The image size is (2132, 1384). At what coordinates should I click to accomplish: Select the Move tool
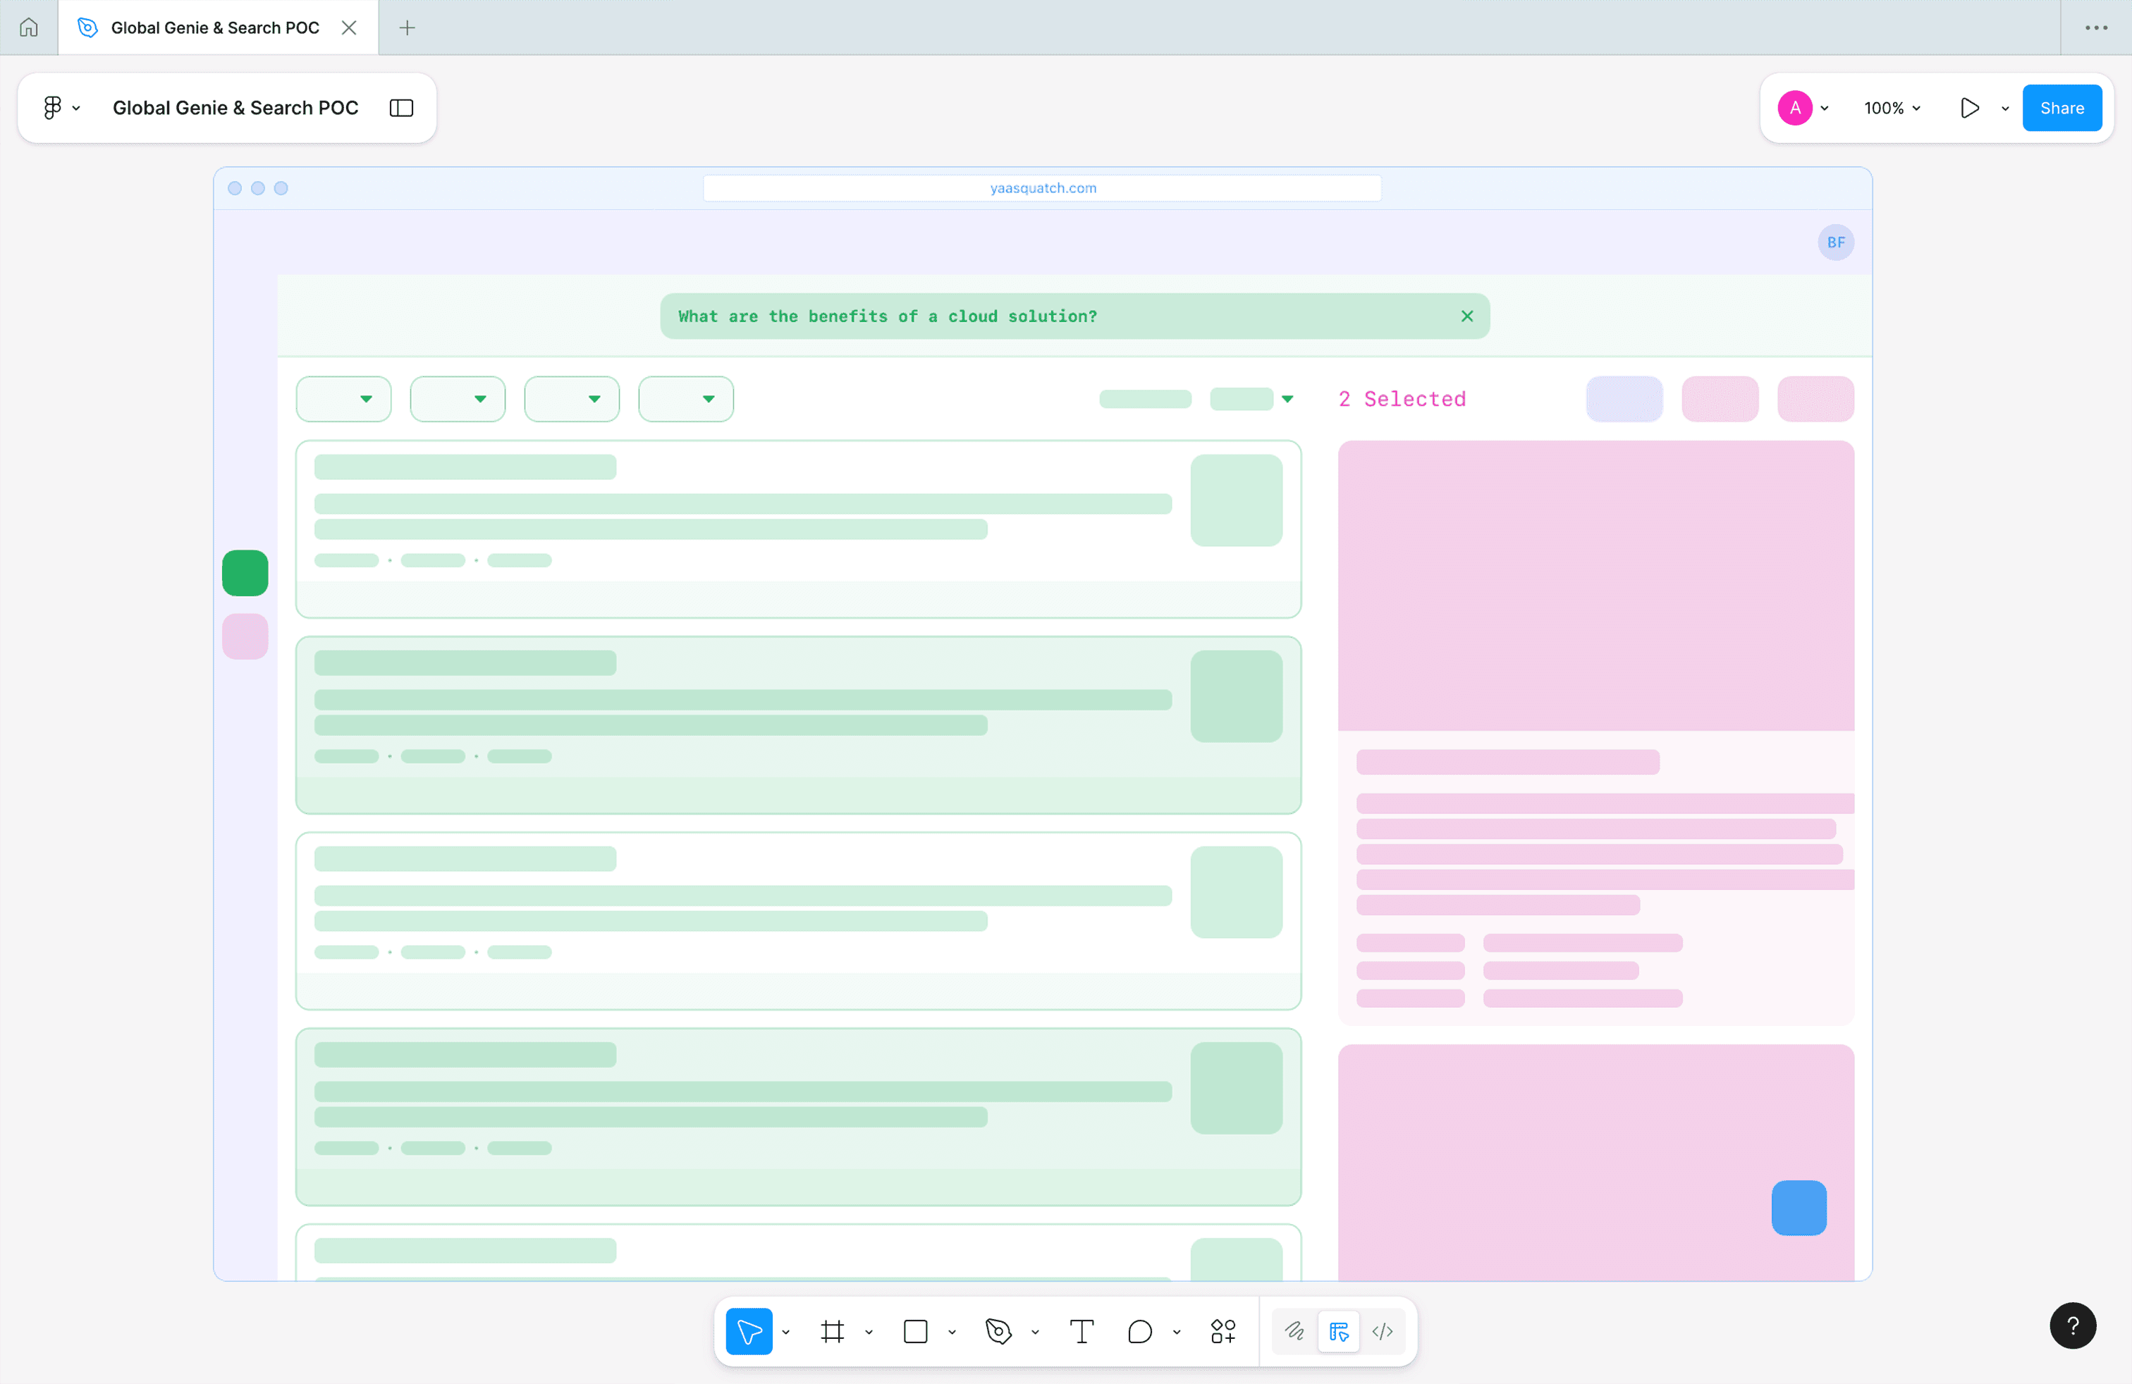(x=749, y=1331)
